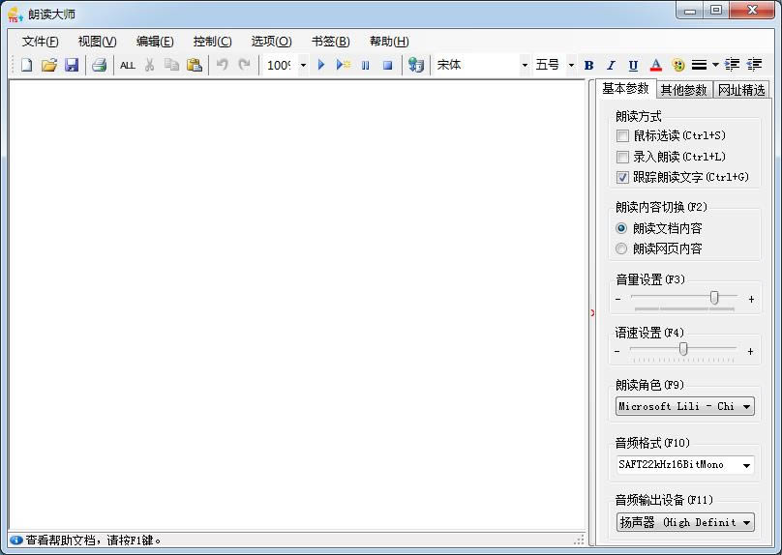The width and height of the screenshot is (782, 555).
Task: Read from cursor with play-star icon
Action: (x=344, y=65)
